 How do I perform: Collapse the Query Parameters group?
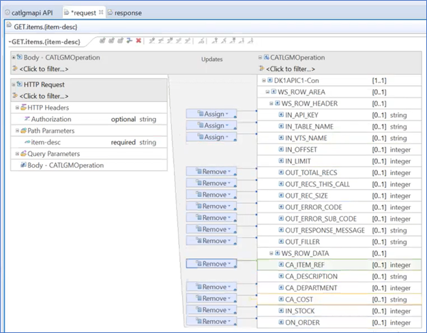pyautogui.click(x=17, y=154)
